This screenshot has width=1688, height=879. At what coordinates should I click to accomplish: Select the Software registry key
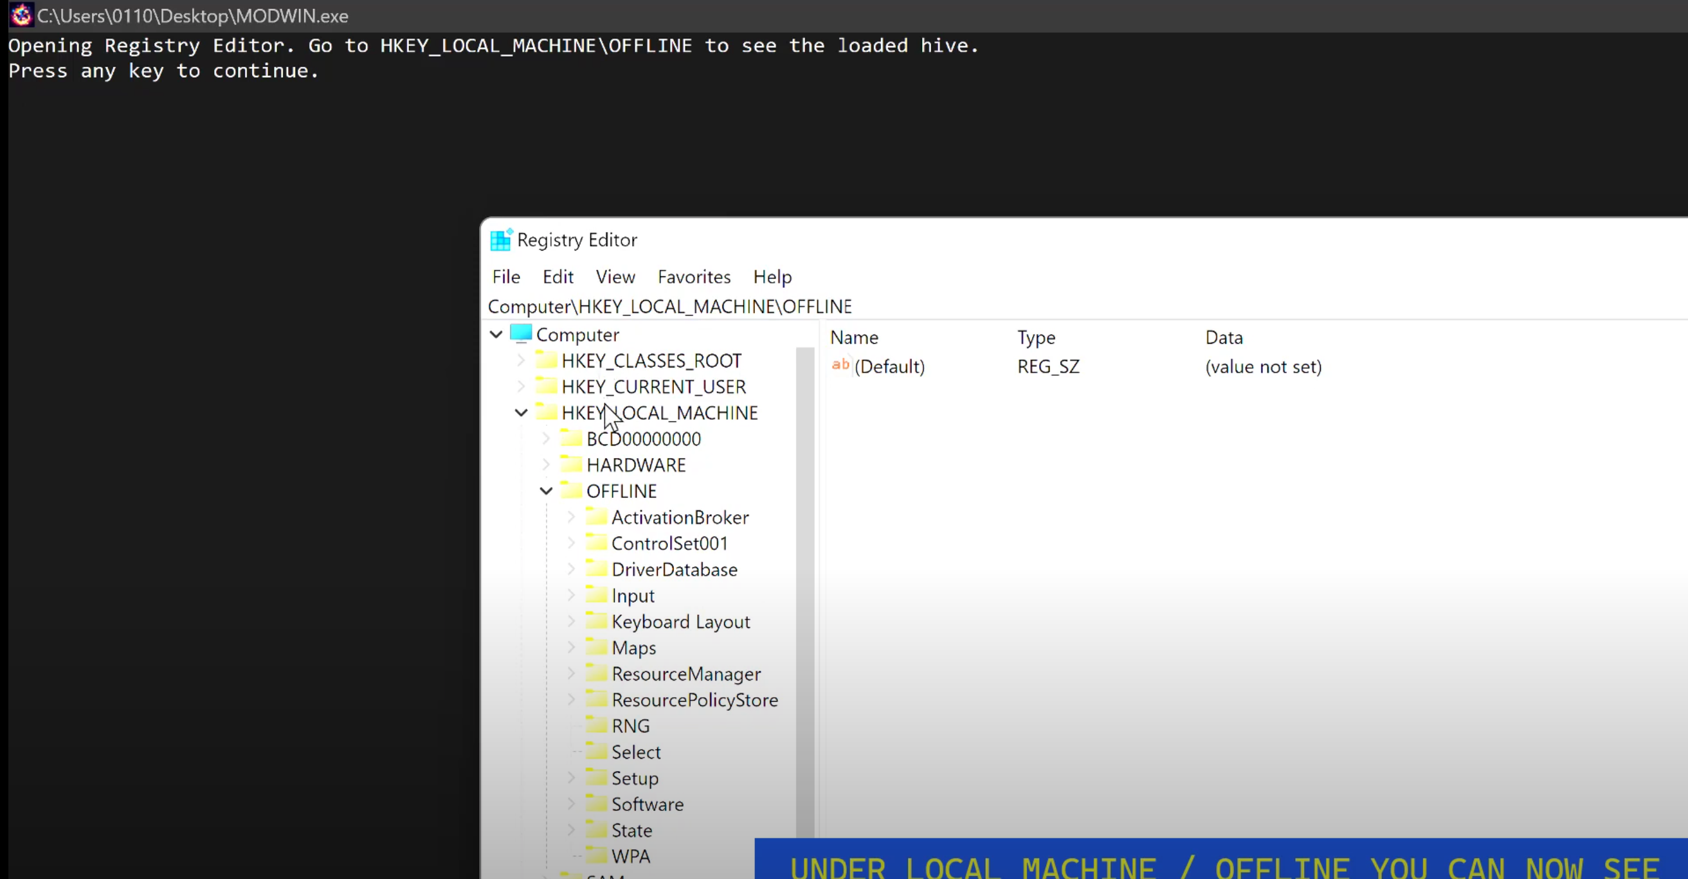[x=648, y=804]
